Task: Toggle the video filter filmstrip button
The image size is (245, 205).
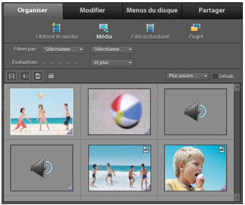Action: pyautogui.click(x=11, y=76)
